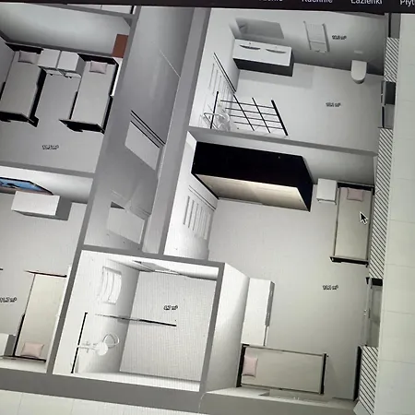415x415 pixels.
Task: Select the nightstand beside the black wardrobe
Action: pos(326,190)
